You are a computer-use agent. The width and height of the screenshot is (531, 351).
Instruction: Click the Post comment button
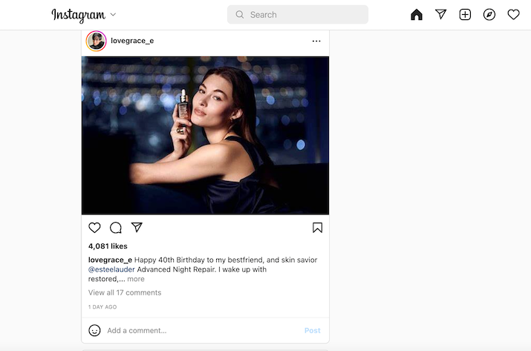point(312,330)
